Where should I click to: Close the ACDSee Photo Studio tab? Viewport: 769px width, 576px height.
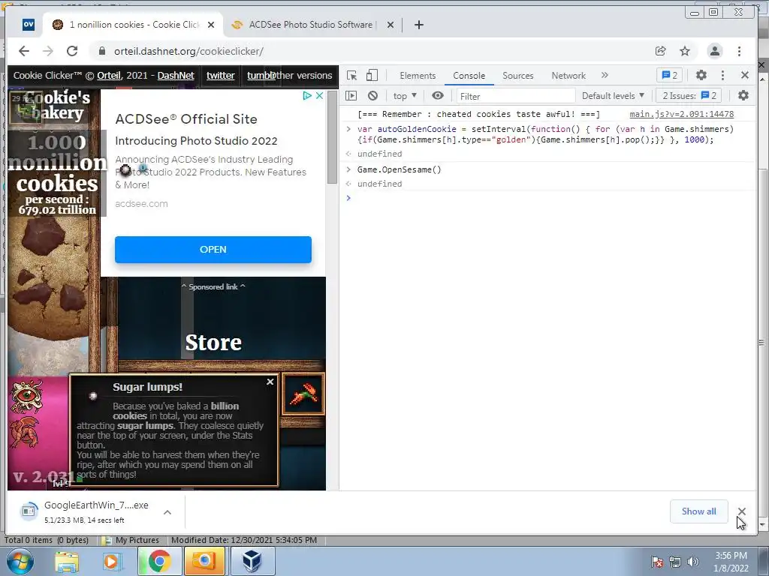click(391, 25)
